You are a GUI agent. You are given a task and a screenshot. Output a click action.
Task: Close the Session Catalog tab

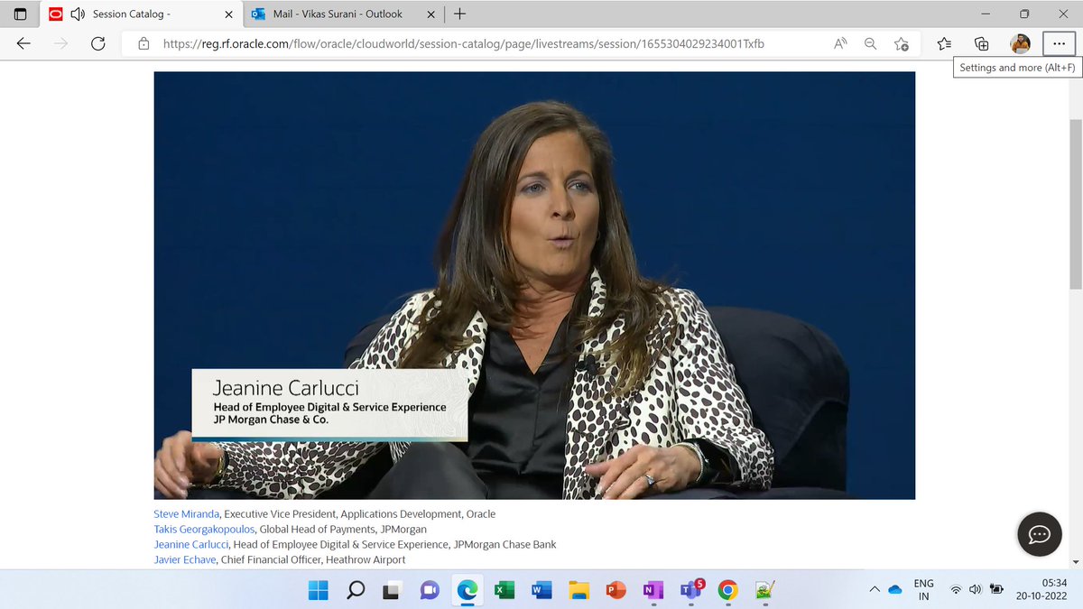227,14
